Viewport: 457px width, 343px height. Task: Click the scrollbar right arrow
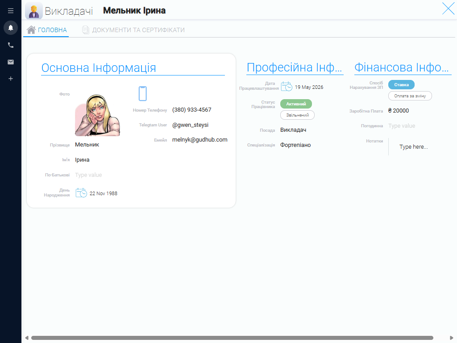click(452, 338)
